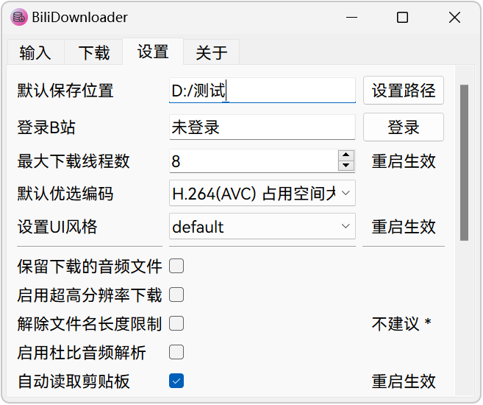Viewport: 483px width, 405px height.
Task: Click the 默认优选编码 label
Action: 65,194
